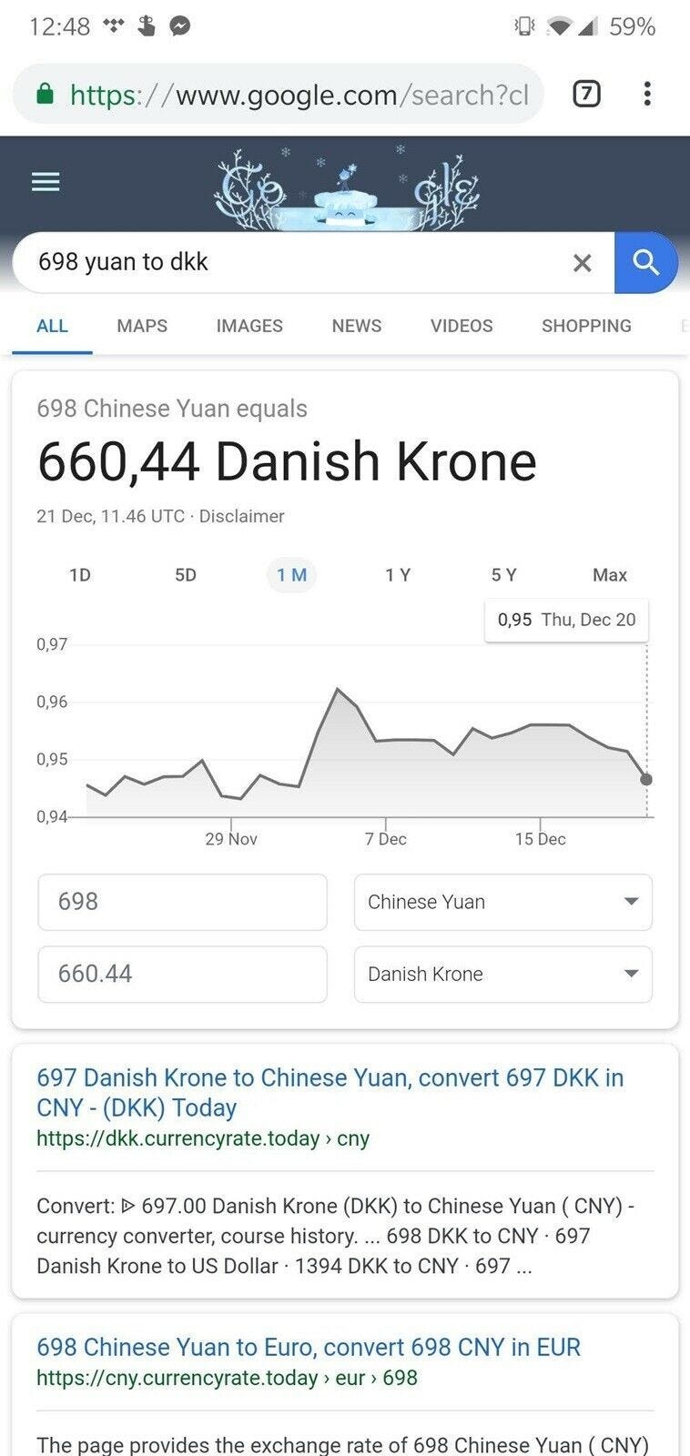Tap the green padlock security icon
Image resolution: width=690 pixels, height=1456 pixels.
click(x=44, y=94)
